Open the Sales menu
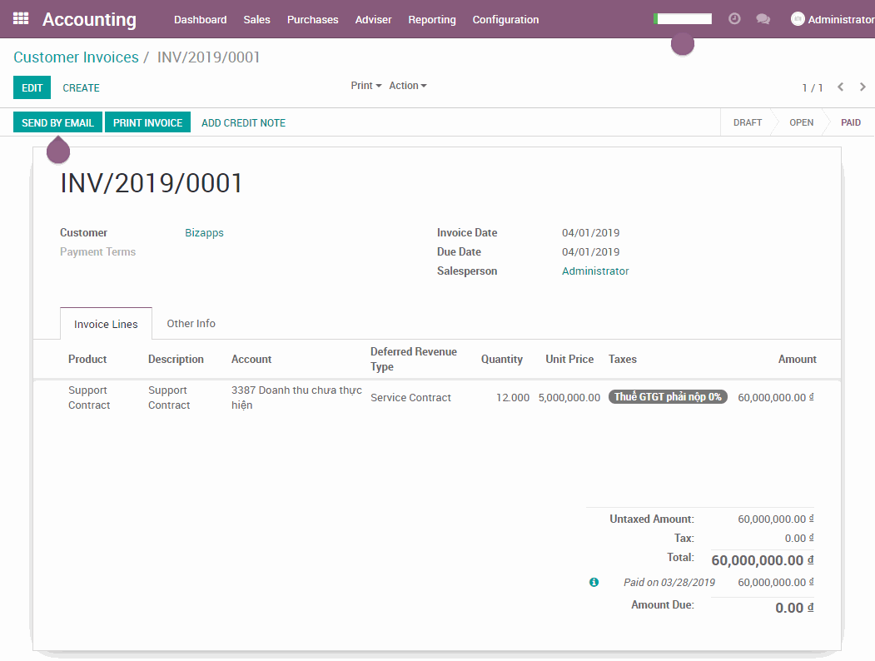 coord(256,19)
